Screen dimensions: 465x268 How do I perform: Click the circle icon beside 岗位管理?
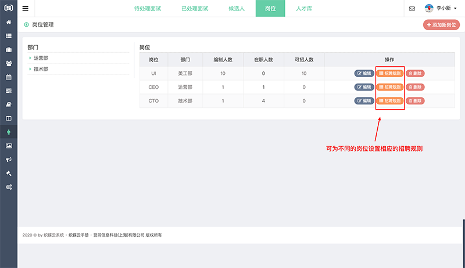click(x=26, y=24)
